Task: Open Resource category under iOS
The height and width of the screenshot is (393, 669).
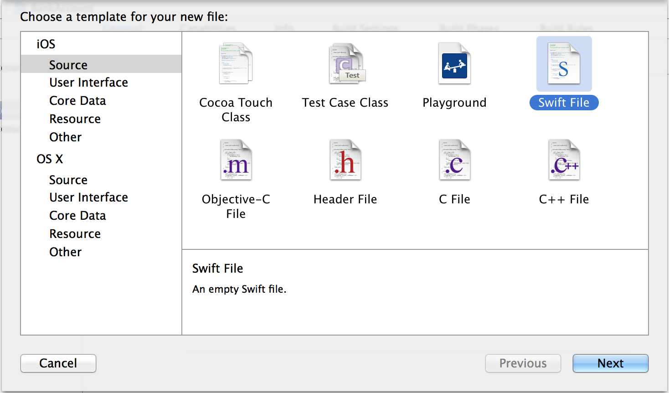Action: (x=75, y=119)
